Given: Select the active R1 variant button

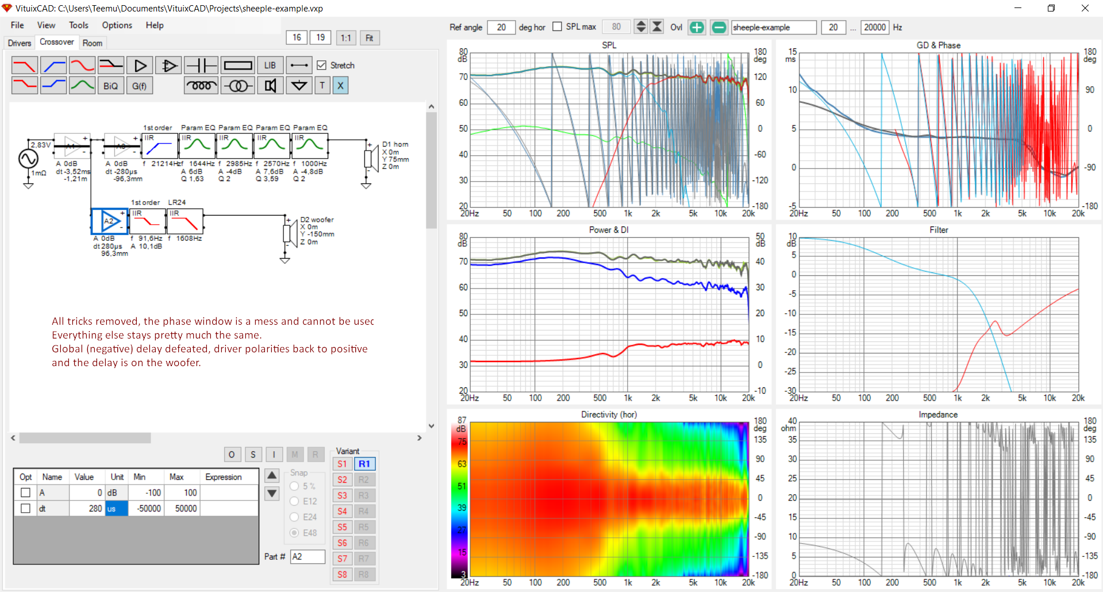Looking at the screenshot, I should click(364, 464).
